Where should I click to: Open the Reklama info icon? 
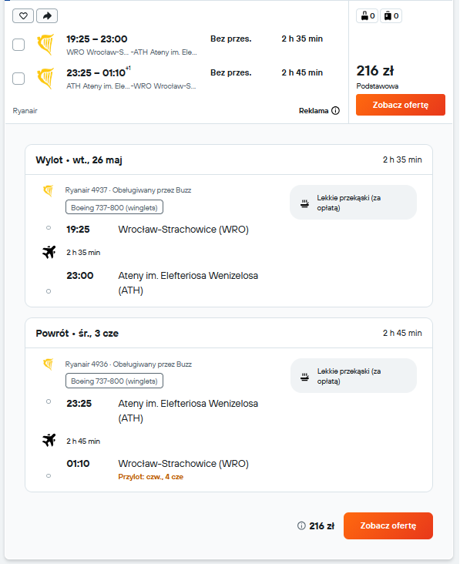(x=335, y=110)
